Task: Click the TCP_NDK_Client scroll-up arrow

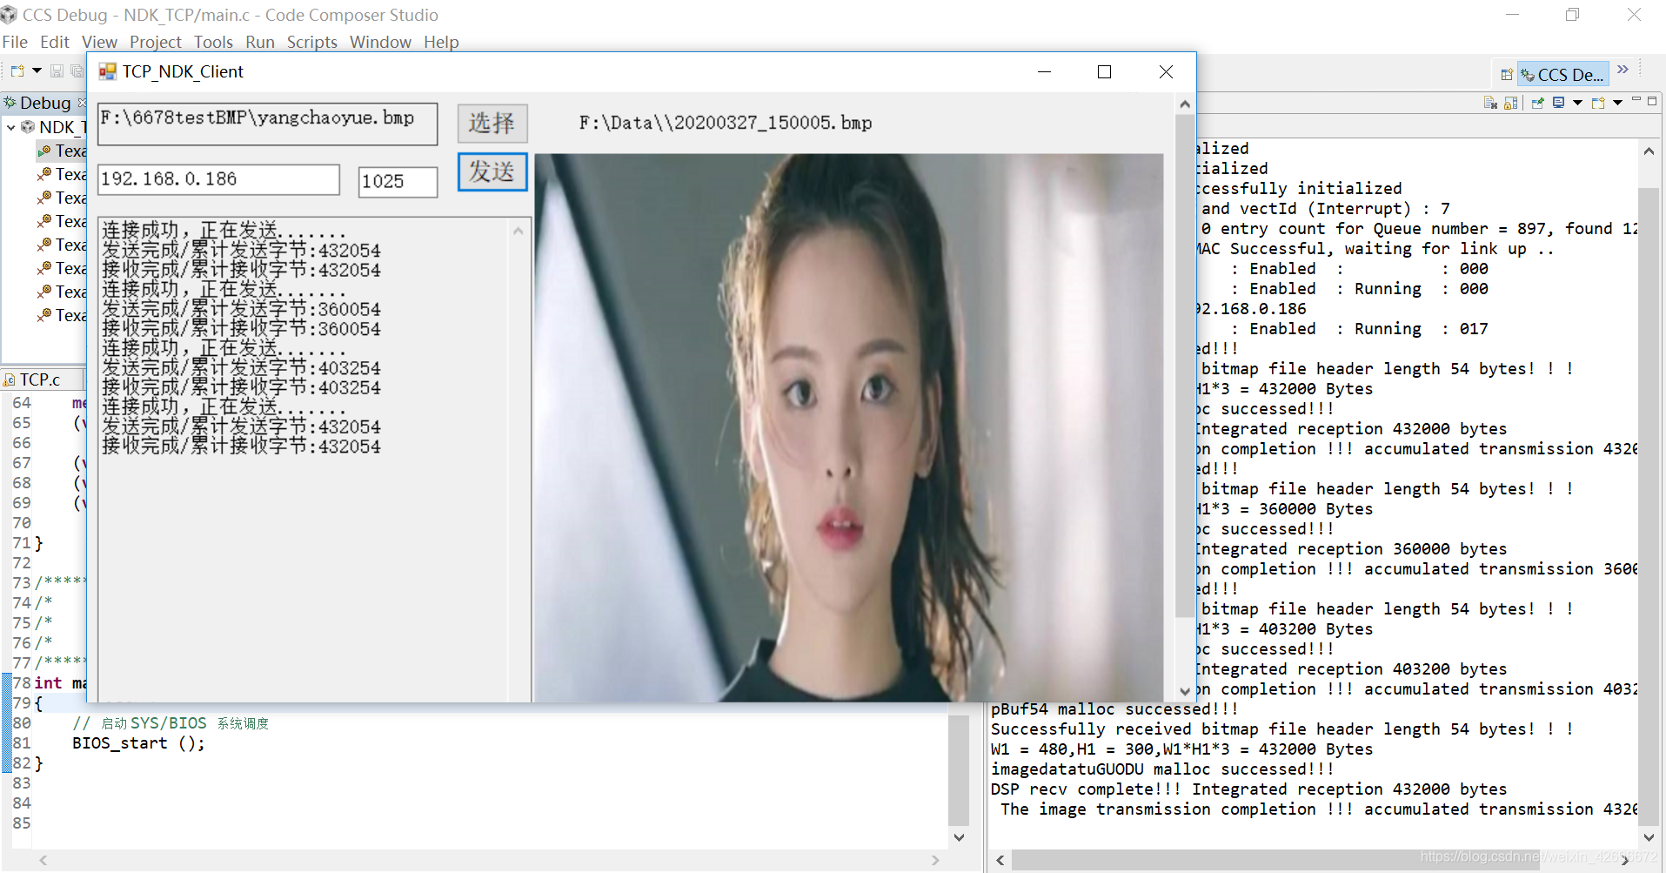Action: click(x=1184, y=104)
